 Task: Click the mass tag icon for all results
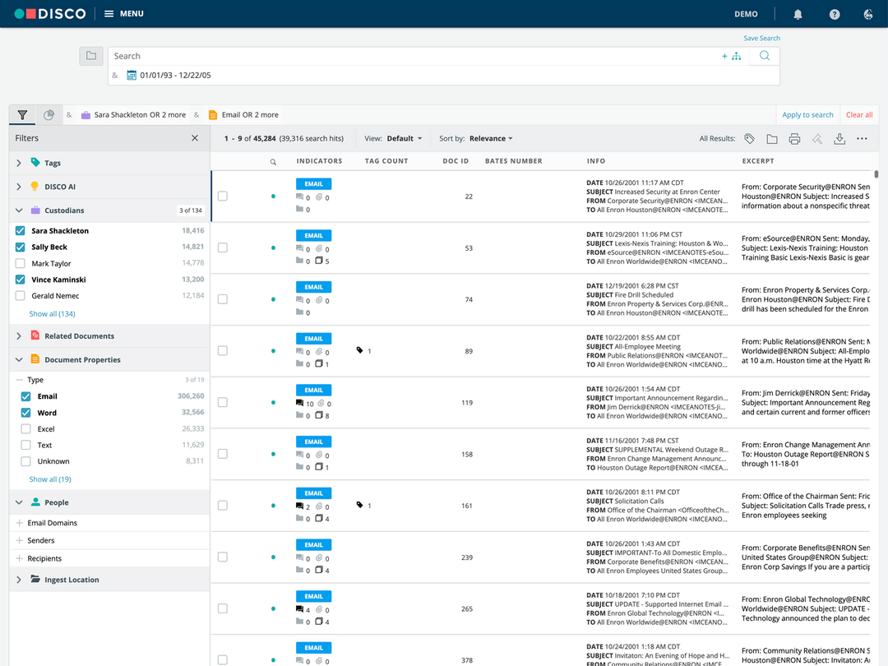(749, 139)
